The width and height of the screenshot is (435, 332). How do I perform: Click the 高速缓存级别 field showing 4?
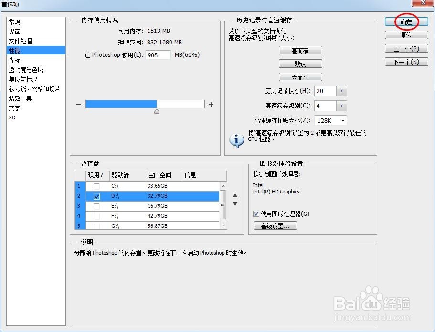(x=326, y=106)
